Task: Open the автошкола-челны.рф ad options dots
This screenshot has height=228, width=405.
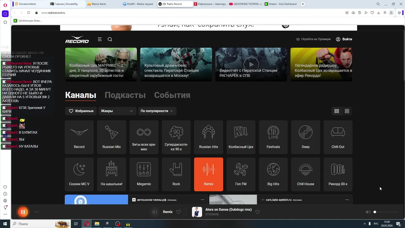Action: tap(202, 200)
